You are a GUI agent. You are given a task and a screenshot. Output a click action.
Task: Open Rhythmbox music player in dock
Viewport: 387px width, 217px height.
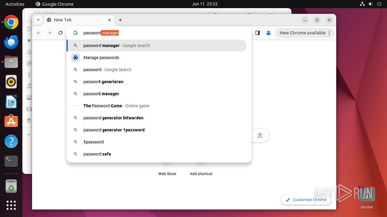[x=11, y=82]
